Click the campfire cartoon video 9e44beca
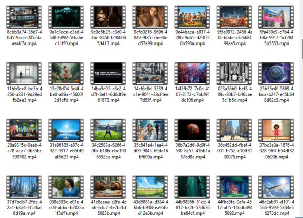303x218 pixels. (192, 17)
